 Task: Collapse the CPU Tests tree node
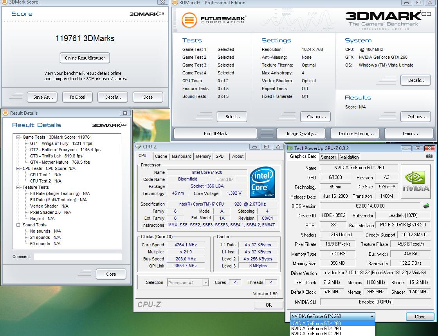pos(18,168)
